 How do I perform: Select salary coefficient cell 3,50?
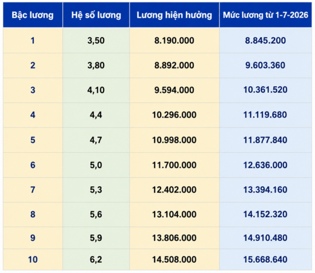[x=96, y=41]
